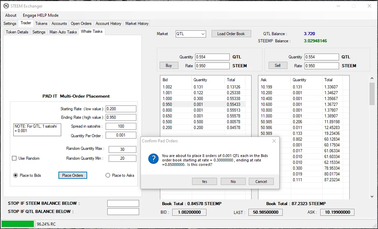Click the QTL Balance value 3.720

click(309, 34)
